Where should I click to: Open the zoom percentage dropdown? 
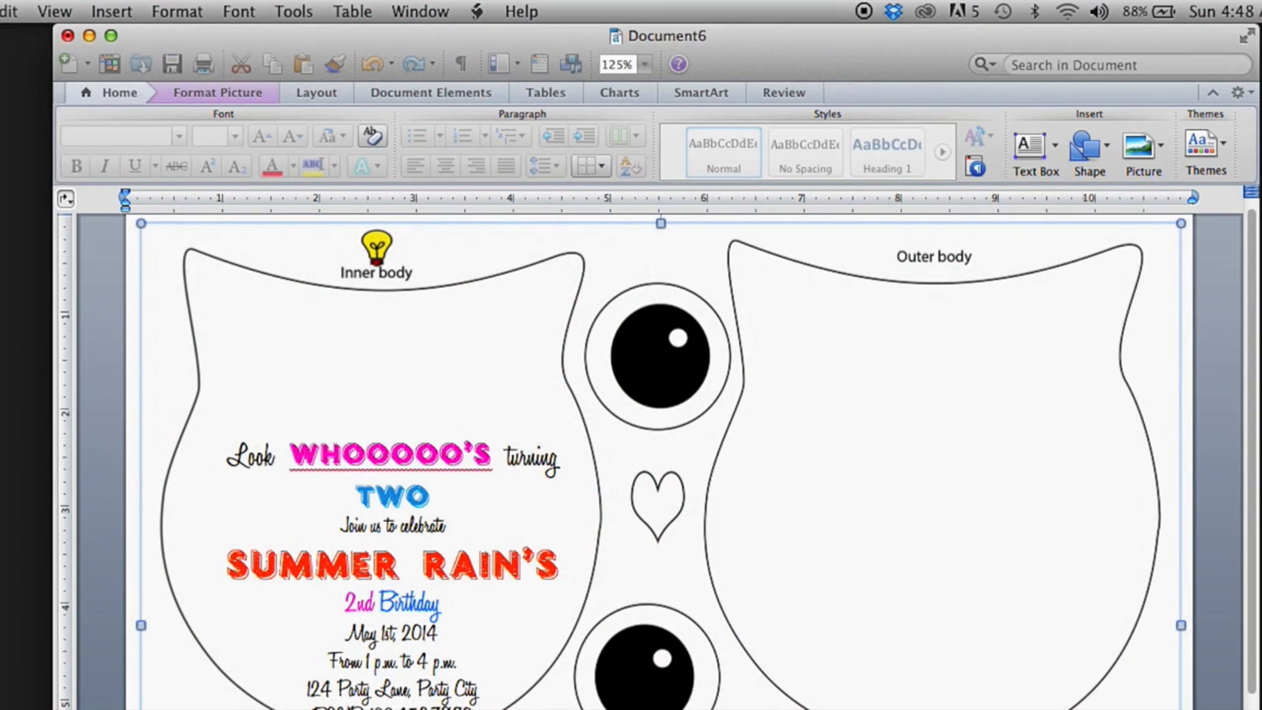pyautogui.click(x=645, y=64)
